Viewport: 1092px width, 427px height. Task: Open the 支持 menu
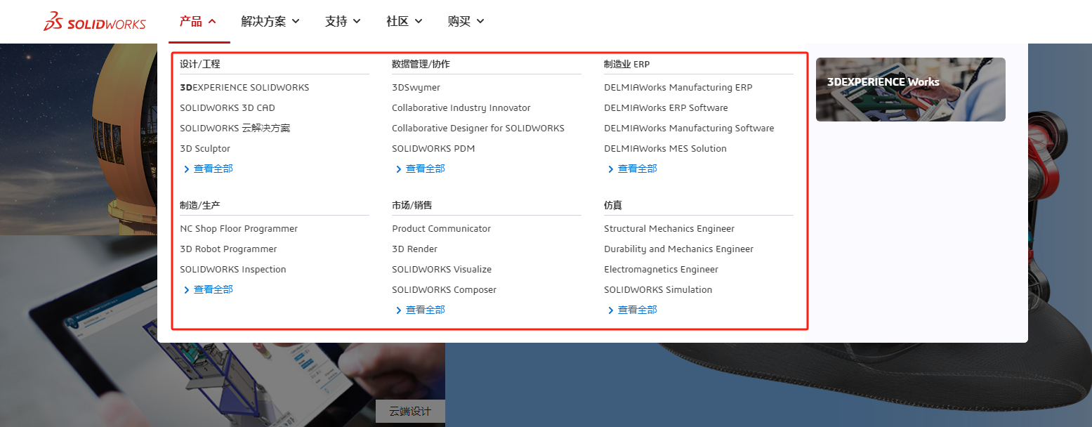point(343,22)
